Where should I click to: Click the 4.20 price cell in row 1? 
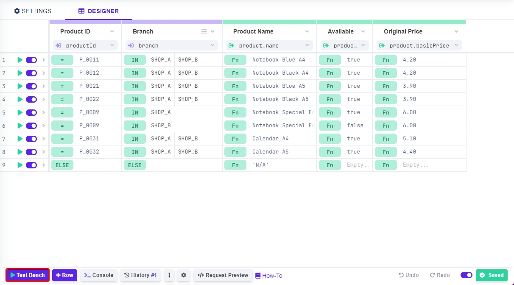click(409, 60)
